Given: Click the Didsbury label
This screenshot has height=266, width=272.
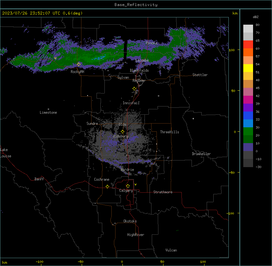Looking at the screenshot, I should click(121, 136).
